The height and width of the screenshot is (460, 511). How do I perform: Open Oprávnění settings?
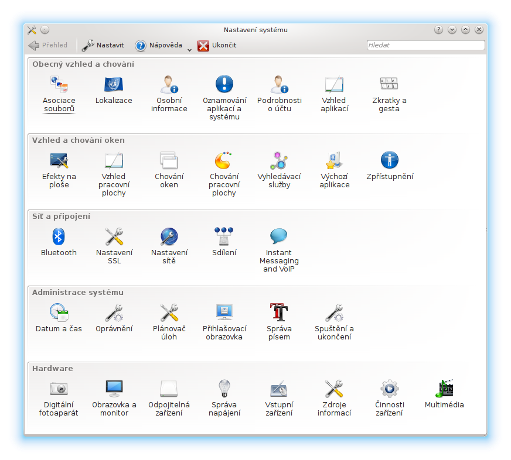point(114,318)
